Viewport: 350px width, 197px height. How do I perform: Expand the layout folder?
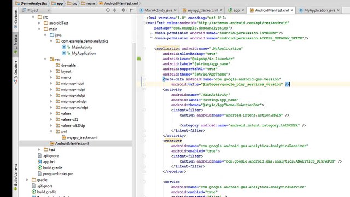(x=51, y=71)
